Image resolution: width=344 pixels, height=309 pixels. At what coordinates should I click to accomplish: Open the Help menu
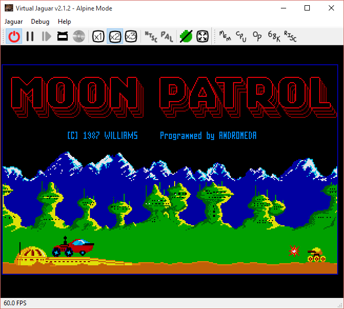65,22
